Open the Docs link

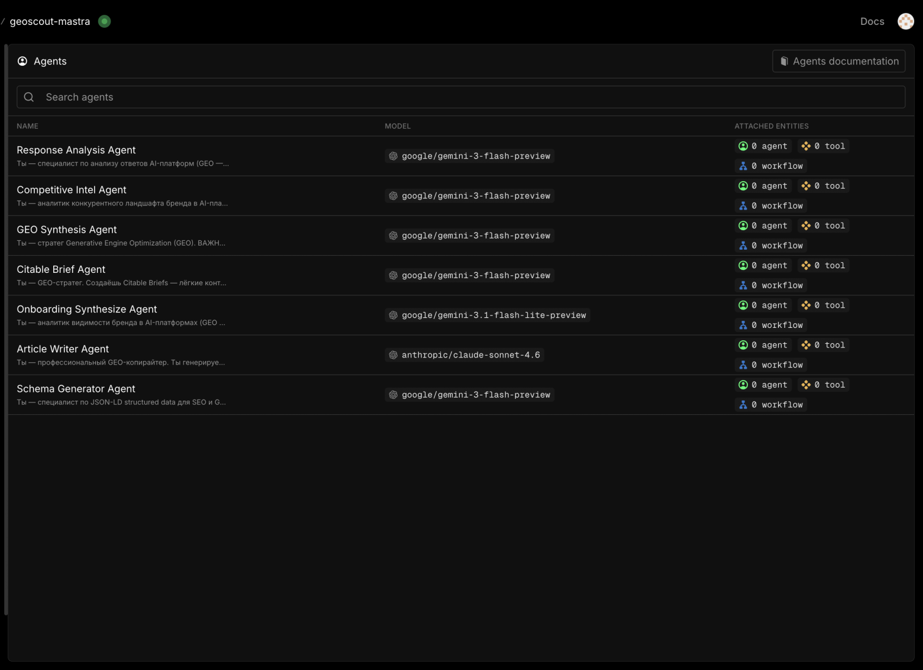[872, 21]
